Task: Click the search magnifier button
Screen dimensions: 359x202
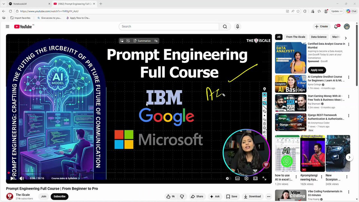Action: (225, 27)
